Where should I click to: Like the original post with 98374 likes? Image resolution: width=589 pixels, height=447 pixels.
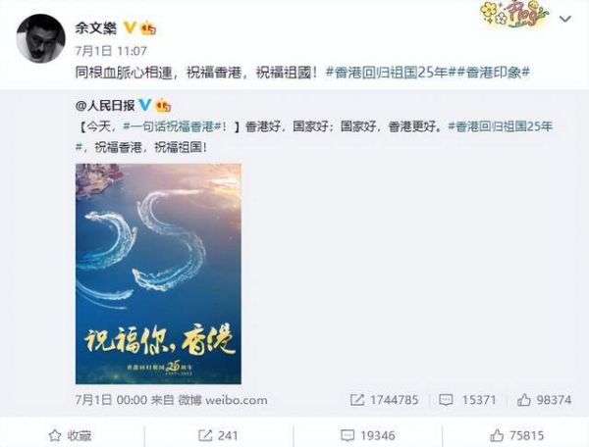pyautogui.click(x=544, y=400)
